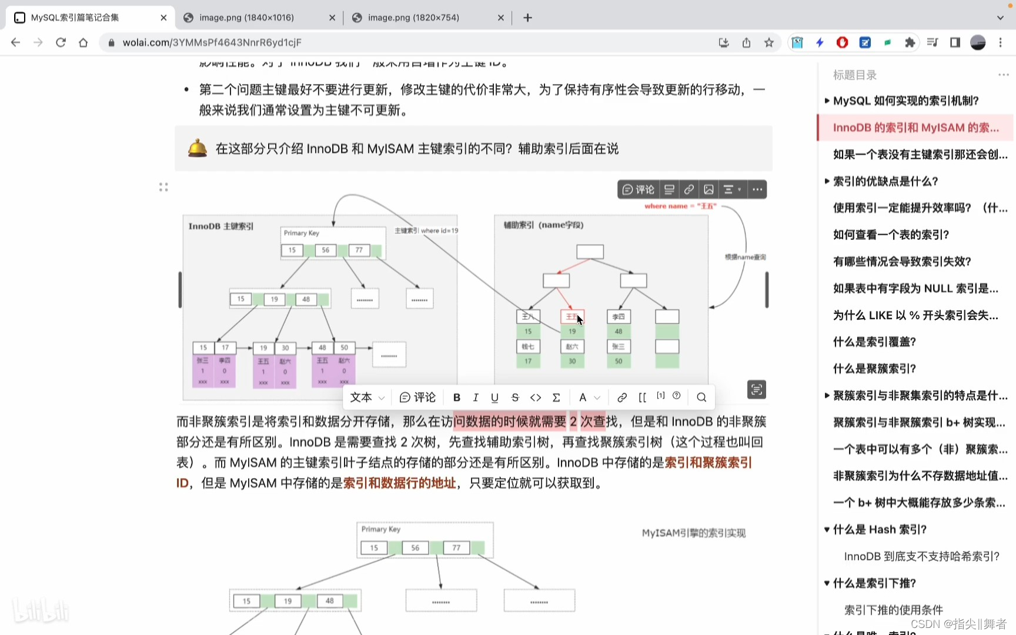Collapse the MySQL 如何实现的索引机制 outline item
Image resolution: width=1016 pixels, height=635 pixels.
pos(827,101)
